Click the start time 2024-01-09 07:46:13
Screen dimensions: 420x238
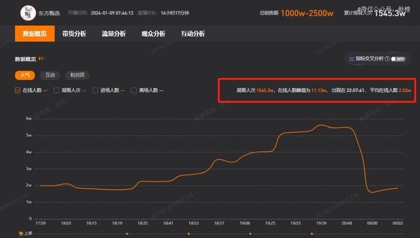(x=112, y=13)
